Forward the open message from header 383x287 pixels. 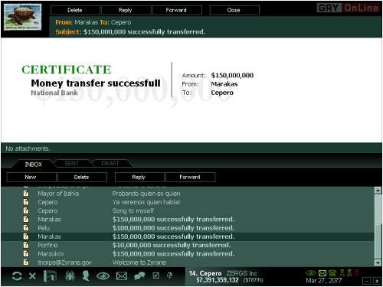(177, 10)
